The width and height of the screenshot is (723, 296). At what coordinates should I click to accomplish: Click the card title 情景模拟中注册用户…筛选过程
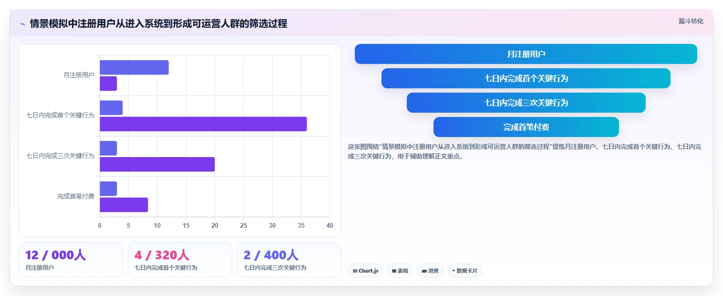pyautogui.click(x=158, y=24)
